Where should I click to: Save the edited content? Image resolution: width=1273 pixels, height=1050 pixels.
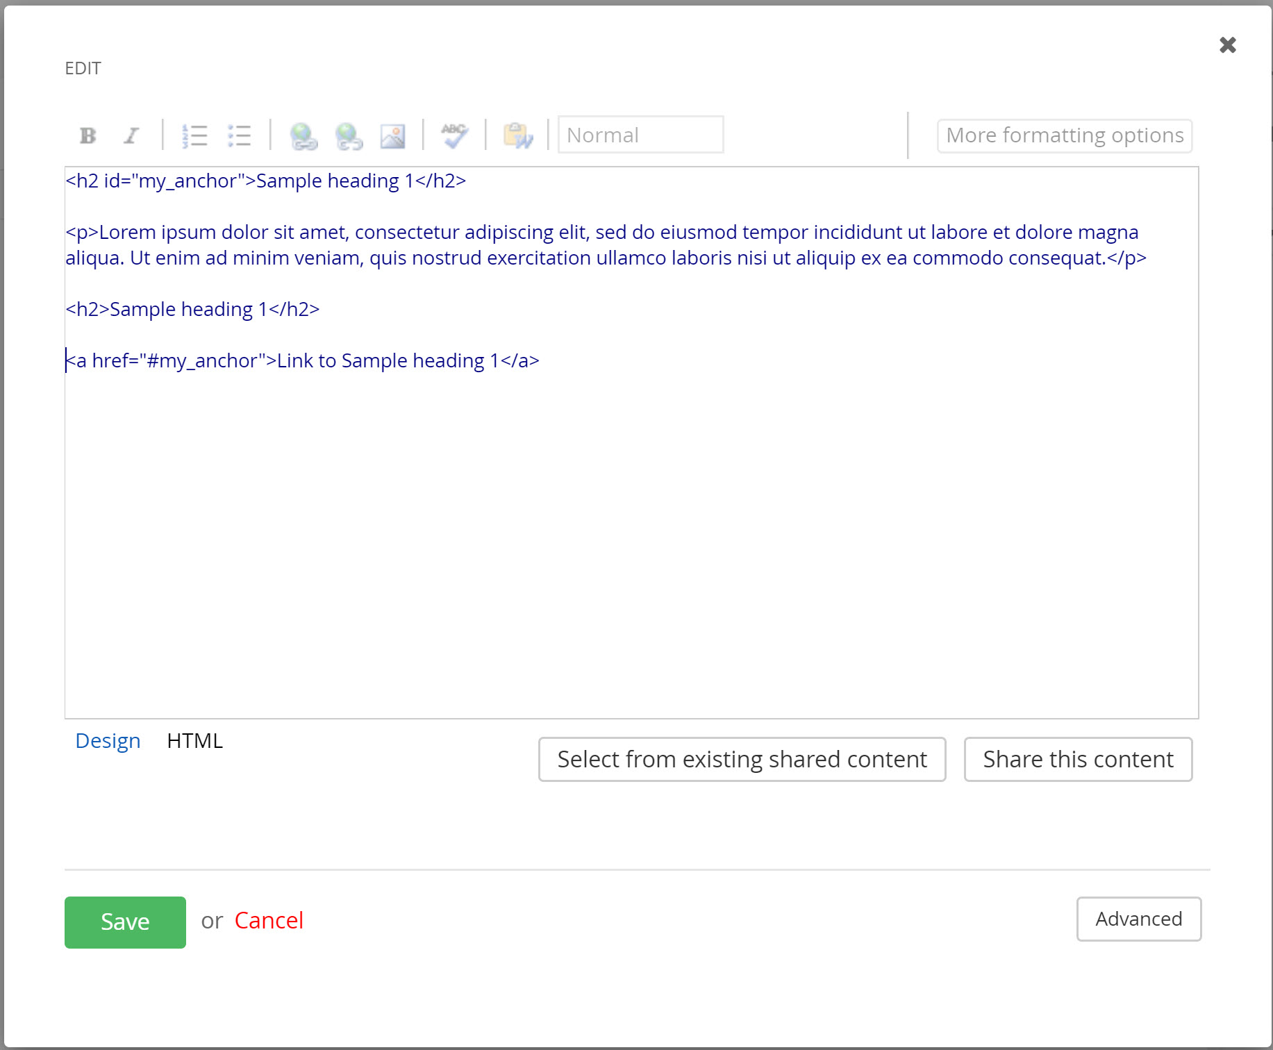125,922
